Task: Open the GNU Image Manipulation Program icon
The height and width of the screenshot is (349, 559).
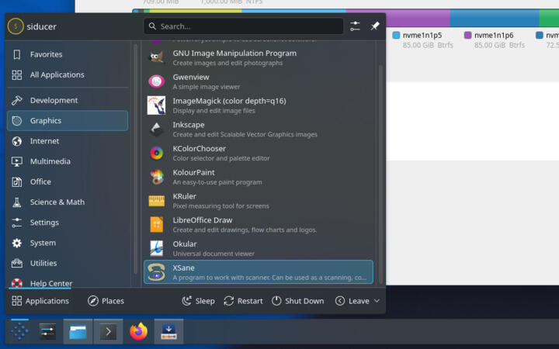Action: click(156, 57)
